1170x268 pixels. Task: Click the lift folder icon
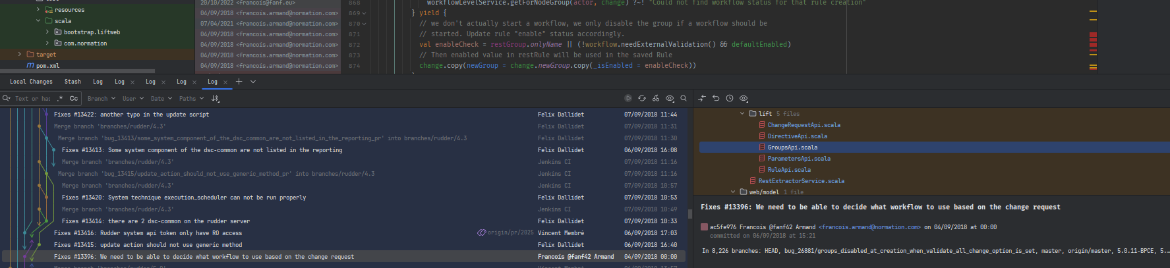pyautogui.click(x=753, y=113)
